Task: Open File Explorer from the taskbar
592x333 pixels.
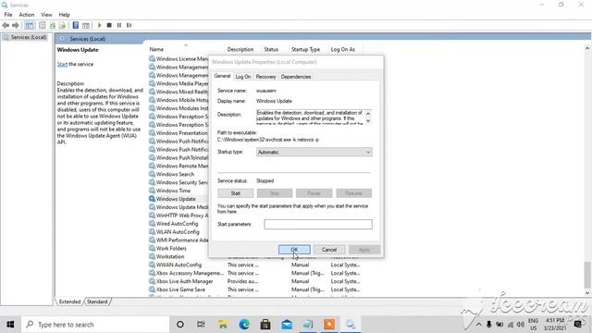Action: (223, 325)
